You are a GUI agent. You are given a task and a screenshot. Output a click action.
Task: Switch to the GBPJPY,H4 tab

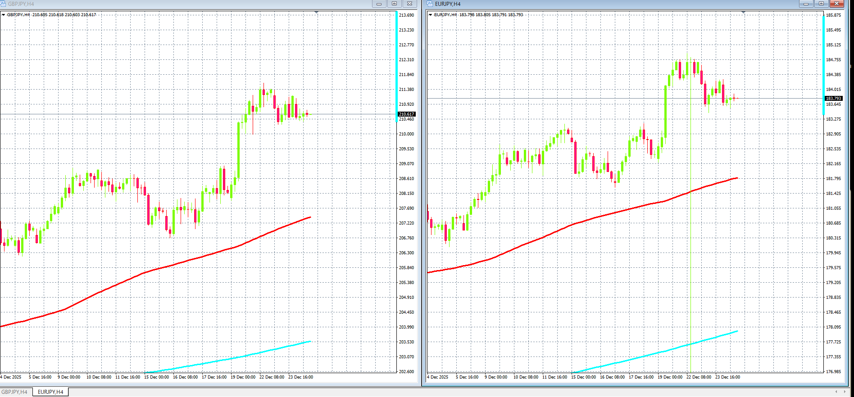[x=14, y=392]
